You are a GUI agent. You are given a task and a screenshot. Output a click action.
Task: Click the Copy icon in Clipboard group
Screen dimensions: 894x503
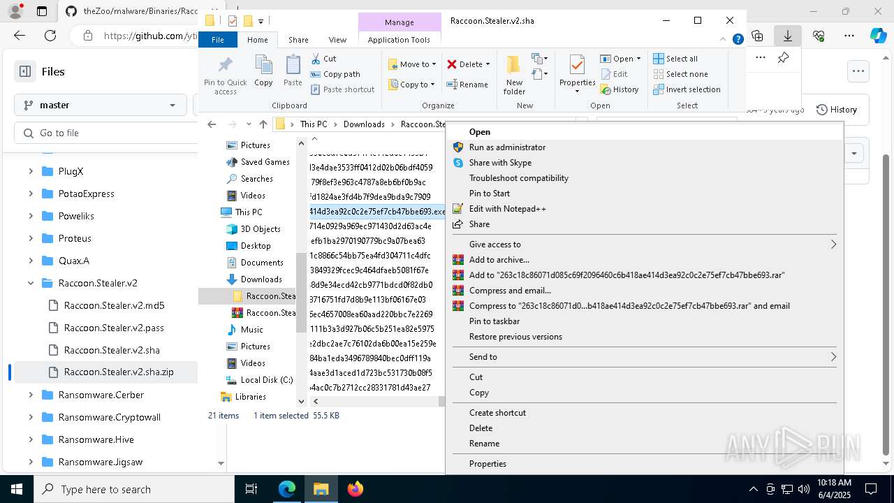(x=263, y=65)
